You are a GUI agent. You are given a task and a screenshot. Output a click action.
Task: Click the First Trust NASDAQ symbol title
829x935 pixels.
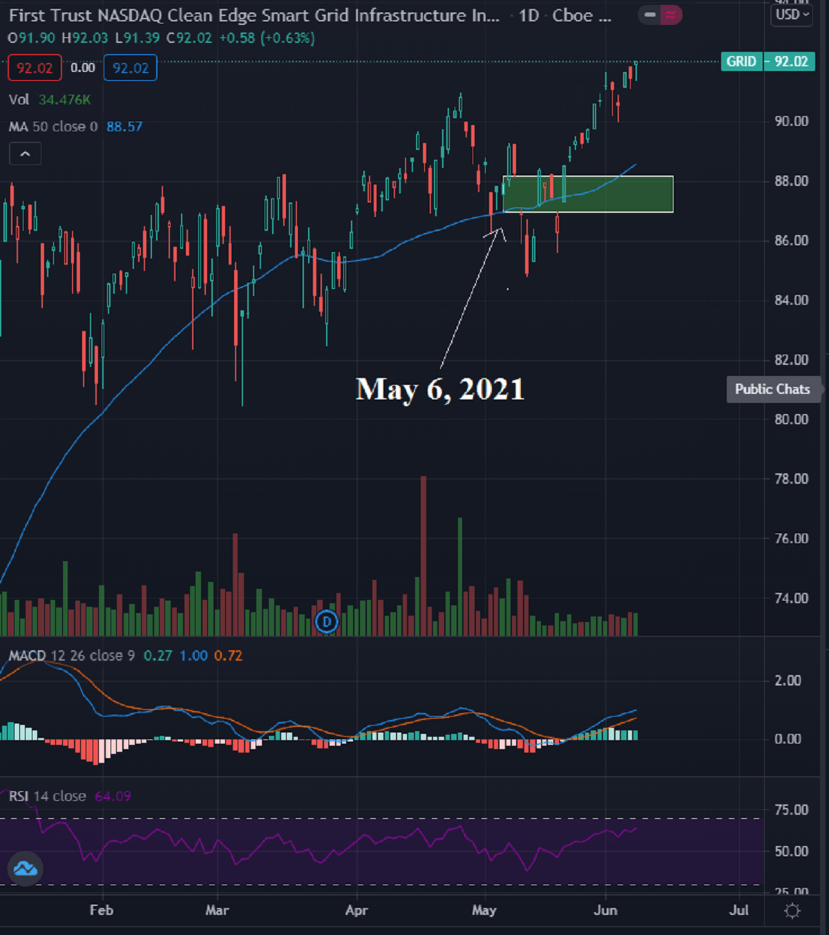(x=254, y=16)
